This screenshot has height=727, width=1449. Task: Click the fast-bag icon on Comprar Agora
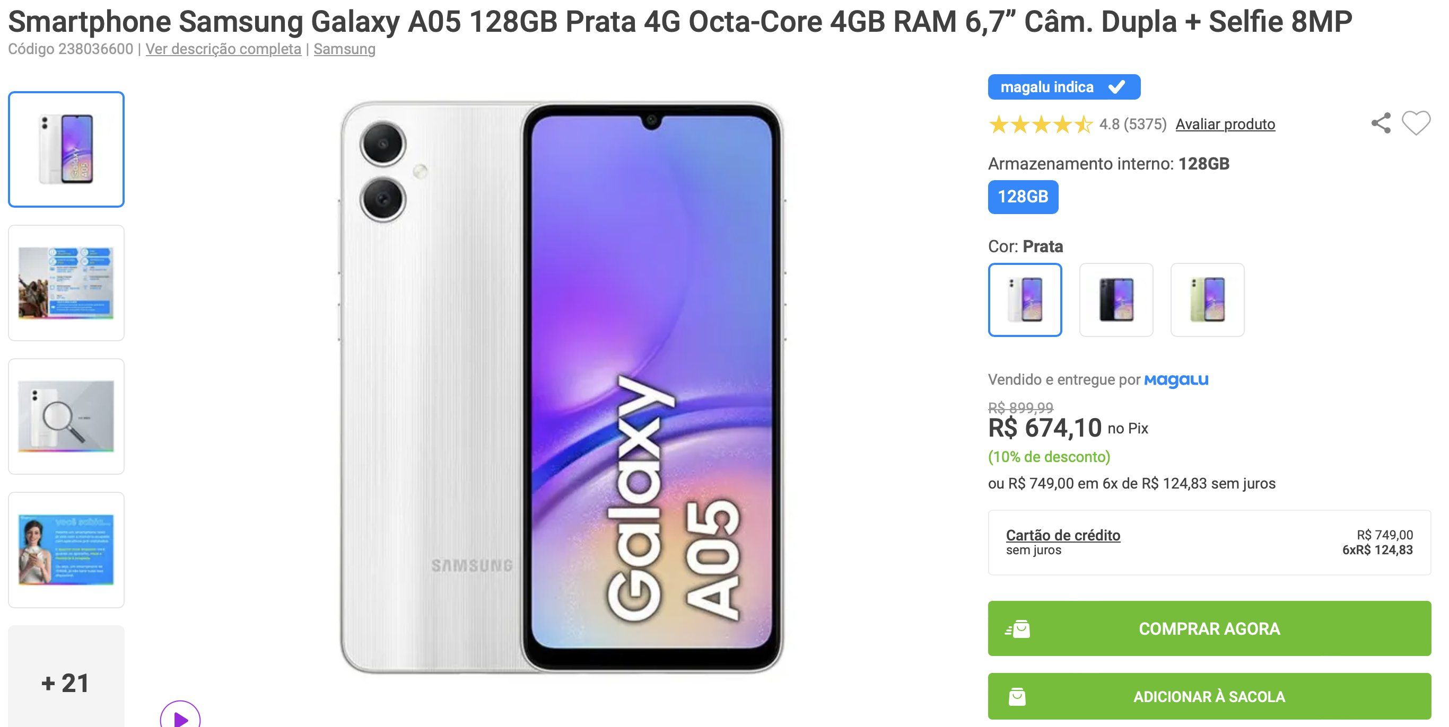click(1018, 628)
